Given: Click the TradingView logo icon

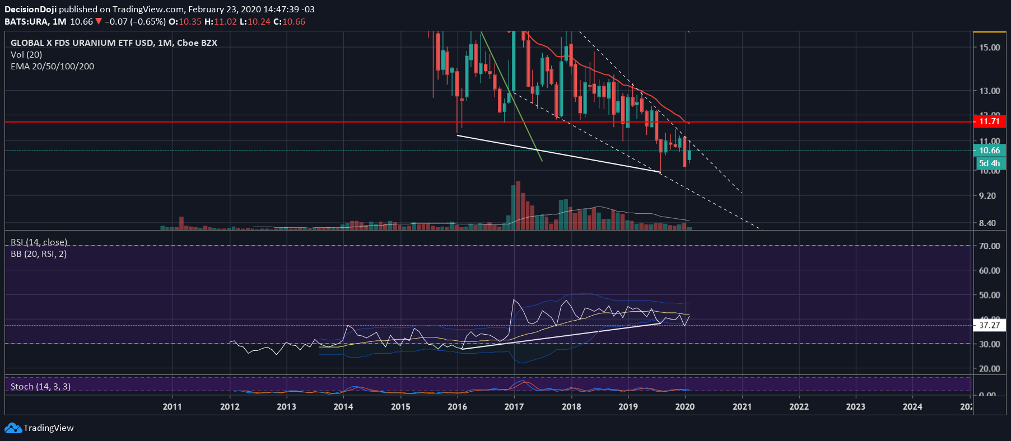Looking at the screenshot, I should pos(13,428).
